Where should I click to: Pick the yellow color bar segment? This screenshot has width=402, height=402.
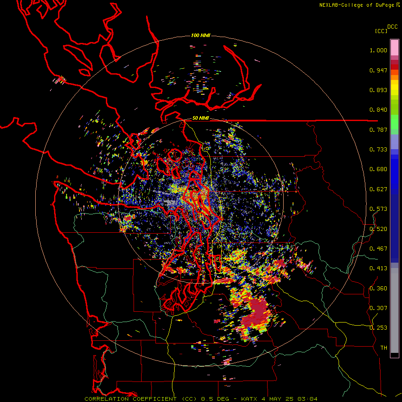(x=394, y=87)
